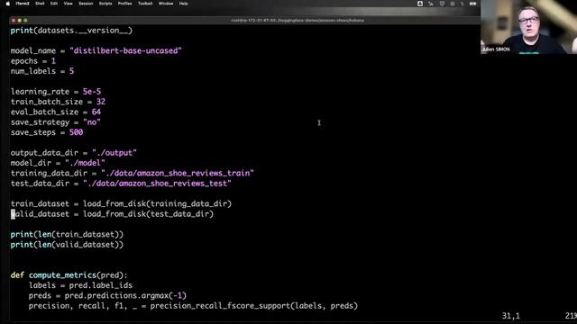The image size is (577, 324).
Task: Open the Toolbelt menu
Action: (145, 4)
